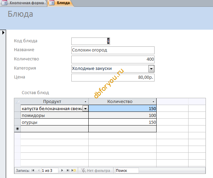Open the Количество column header dropdown
Screen dimensions: 213x178
pos(153,102)
